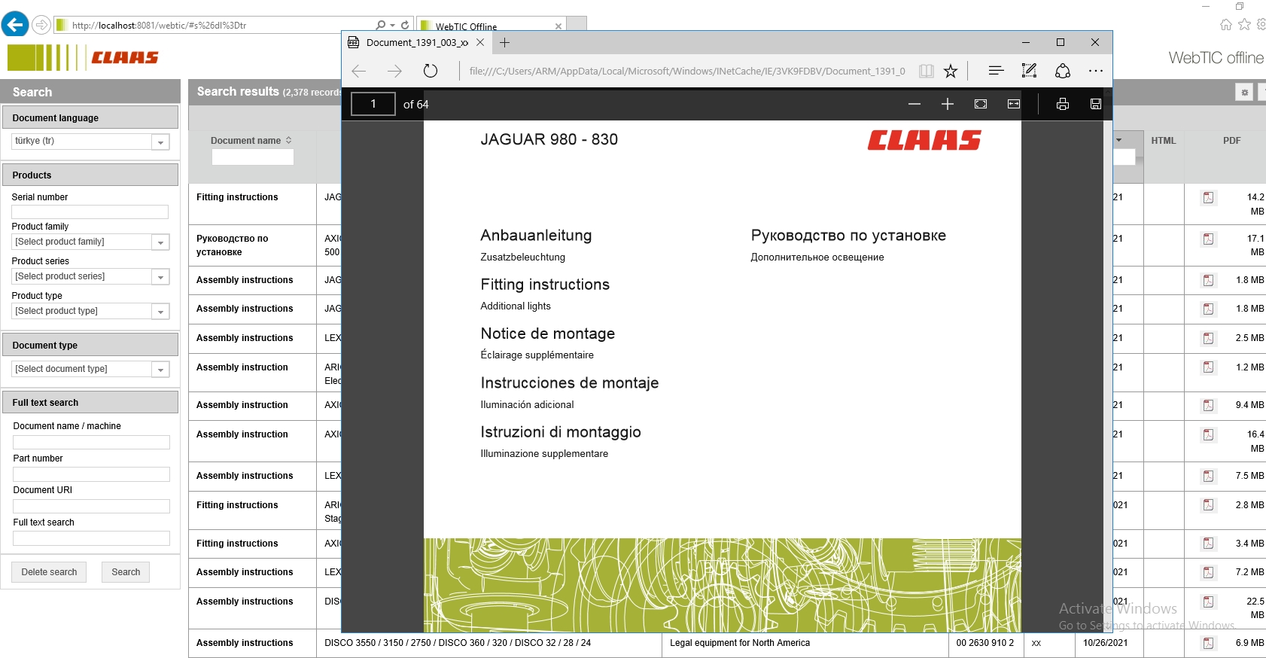The image size is (1266, 658).
Task: Click part number '00 2630 910 2'
Action: coord(985,643)
